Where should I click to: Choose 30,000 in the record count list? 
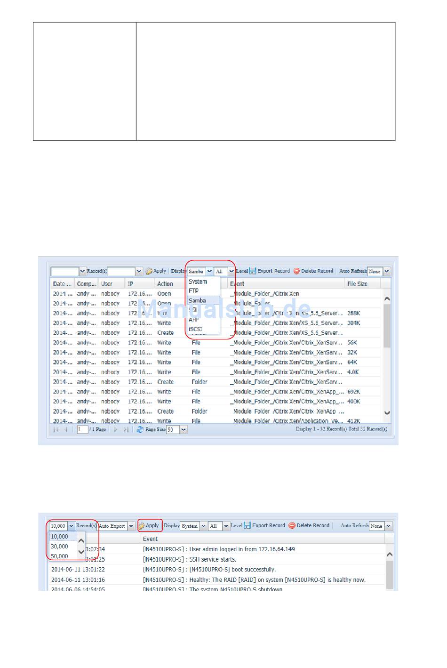63,547
